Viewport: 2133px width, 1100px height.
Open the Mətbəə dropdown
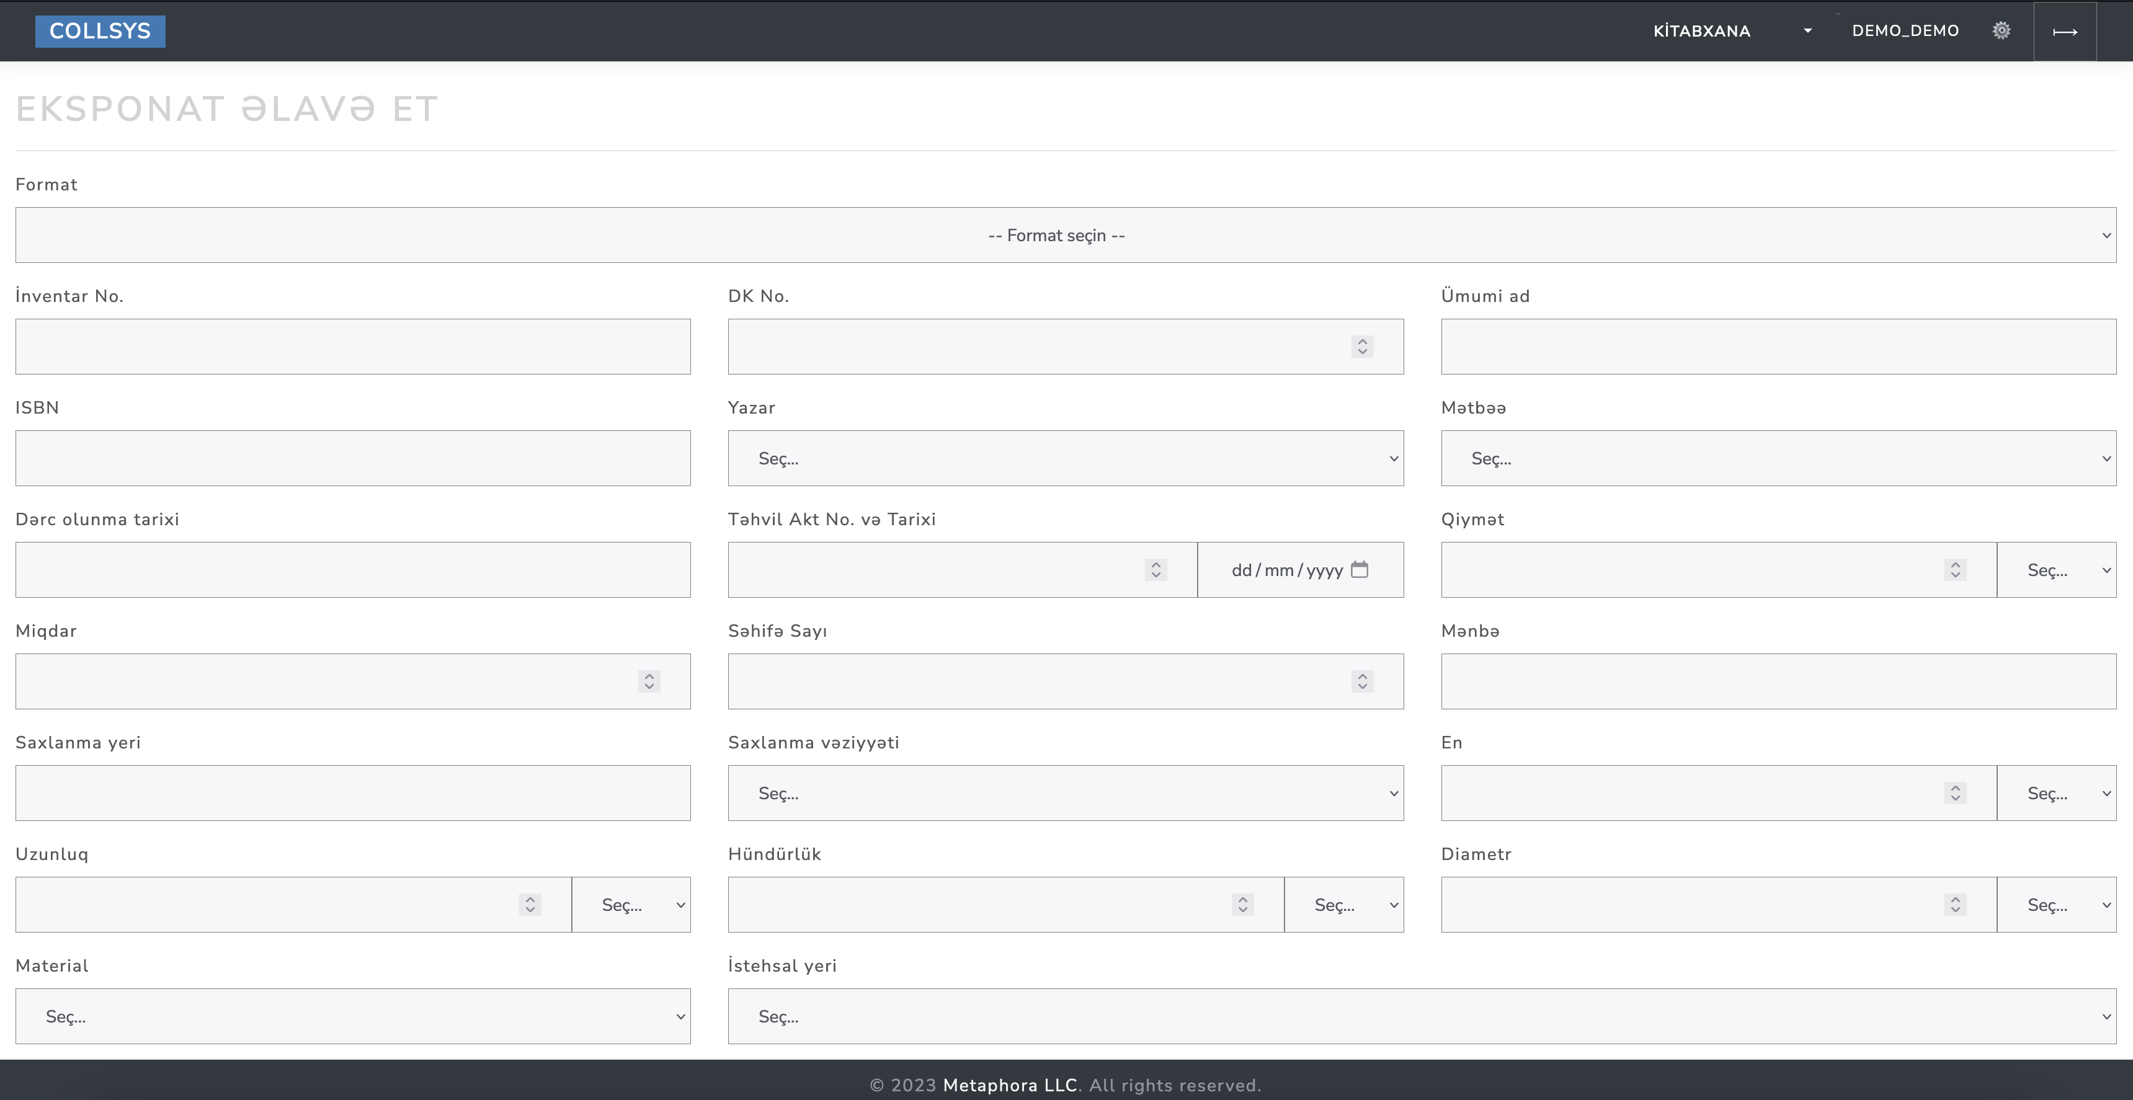pyautogui.click(x=1778, y=459)
